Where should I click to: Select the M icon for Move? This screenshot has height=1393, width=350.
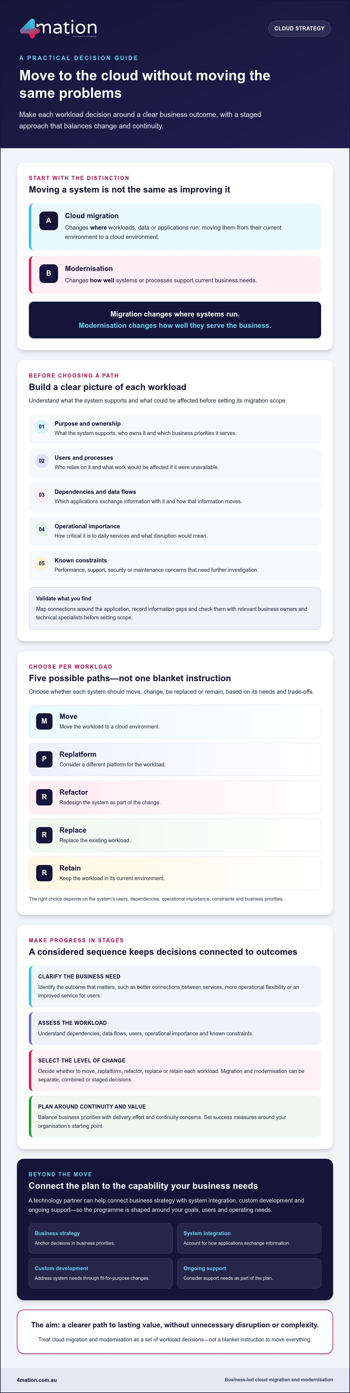pos(44,721)
